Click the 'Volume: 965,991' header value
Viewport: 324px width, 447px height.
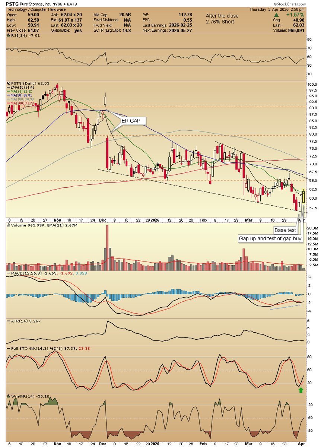tap(289, 31)
